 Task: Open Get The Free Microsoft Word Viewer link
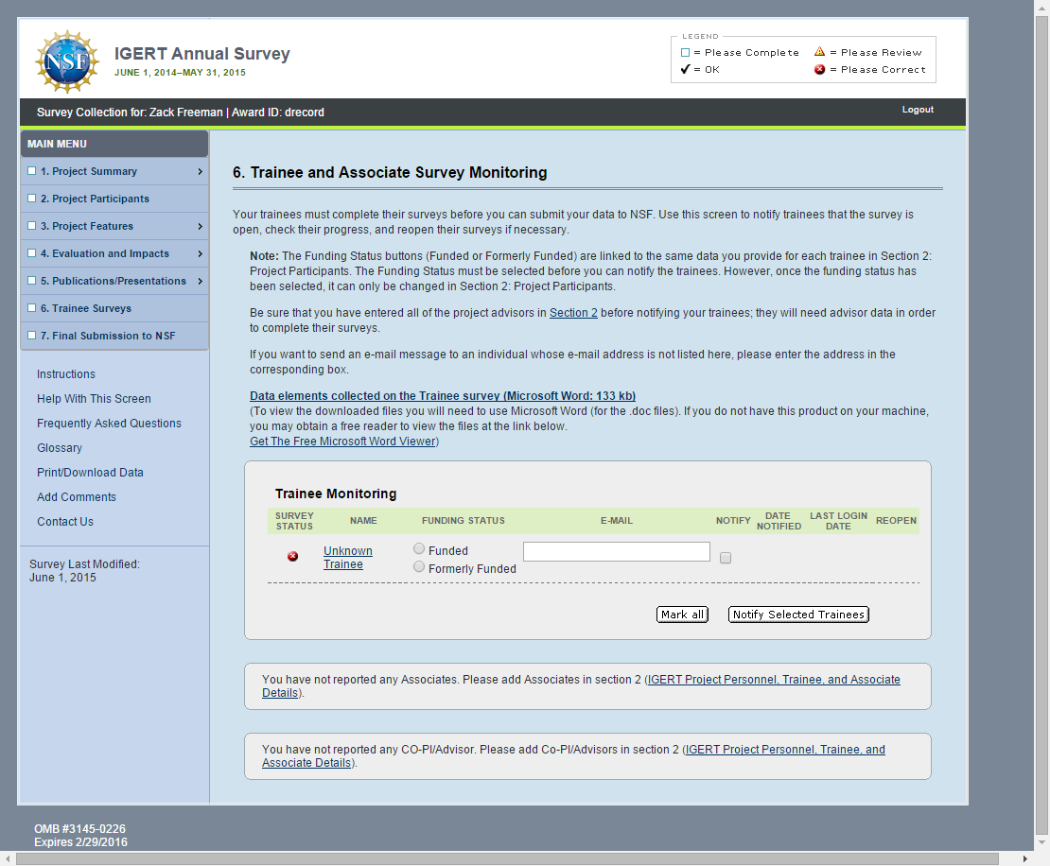342,441
